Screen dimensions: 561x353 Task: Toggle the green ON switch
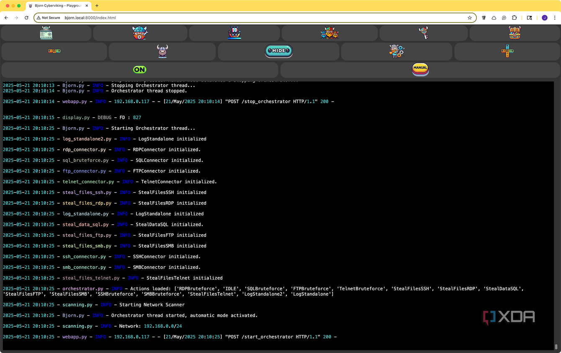coord(140,70)
